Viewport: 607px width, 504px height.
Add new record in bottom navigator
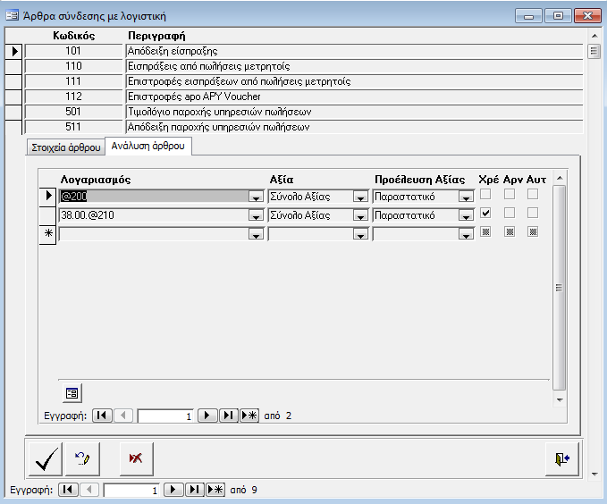pos(215,490)
